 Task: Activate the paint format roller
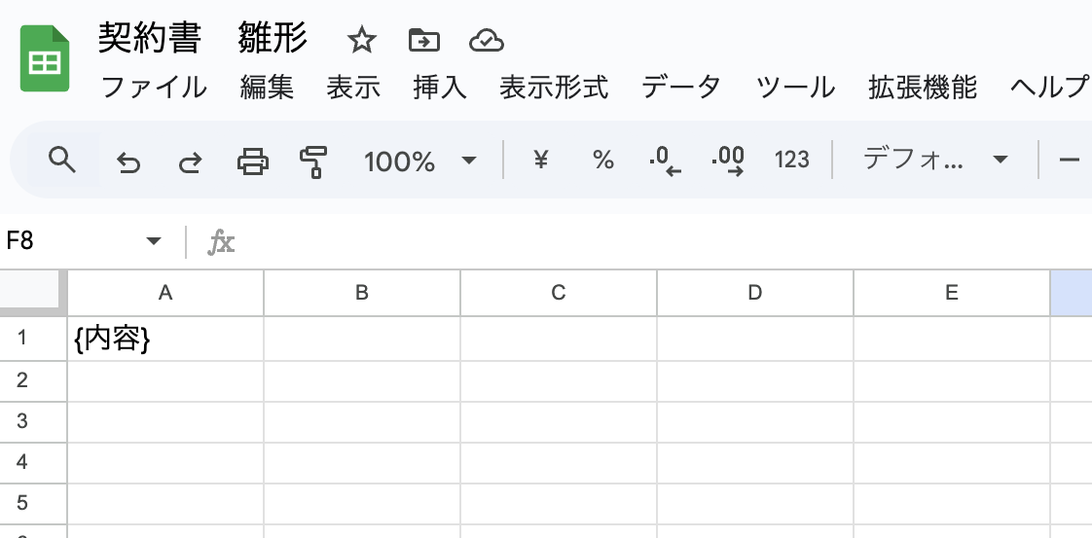313,161
